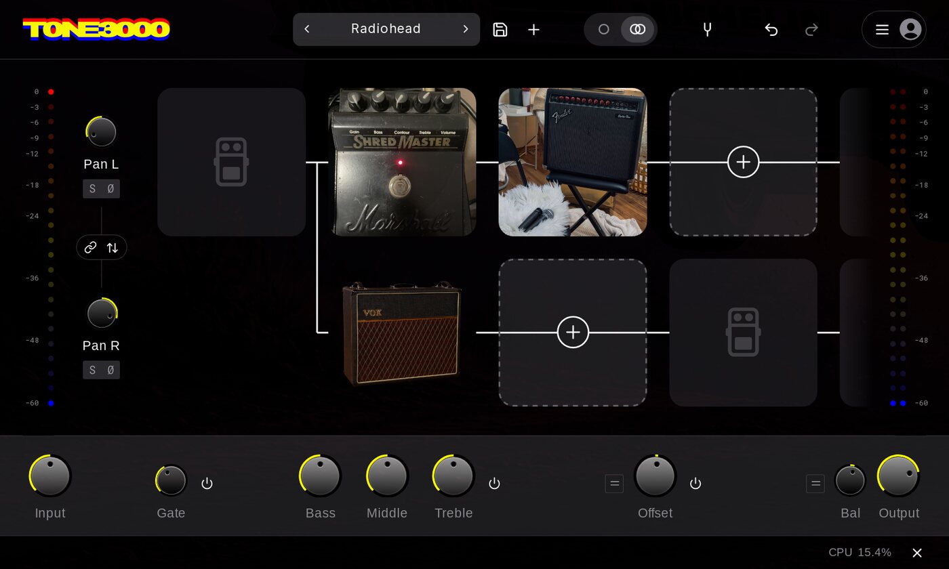Adjust the Output knob
Viewport: 949px width, 569px height.
[898, 476]
